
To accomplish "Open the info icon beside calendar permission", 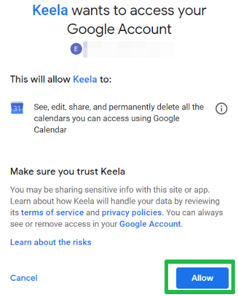I will point(221,109).
